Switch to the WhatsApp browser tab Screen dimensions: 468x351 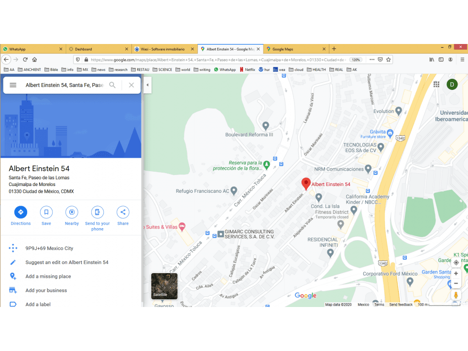33,49
